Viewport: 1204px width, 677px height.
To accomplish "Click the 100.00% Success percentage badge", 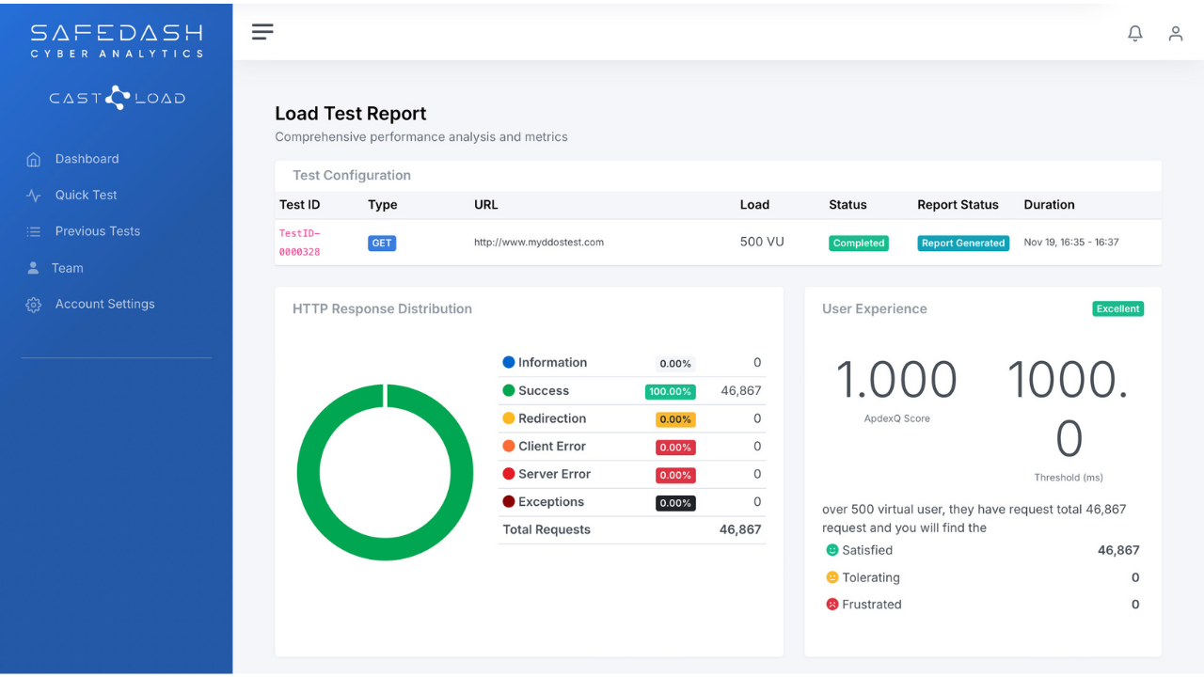I will click(x=671, y=391).
